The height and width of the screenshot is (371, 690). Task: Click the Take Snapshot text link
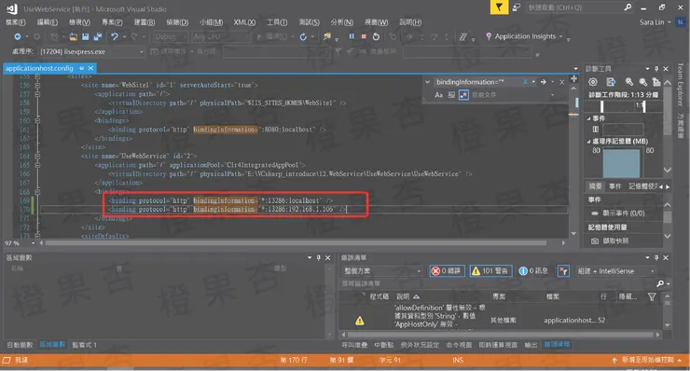coord(615,240)
